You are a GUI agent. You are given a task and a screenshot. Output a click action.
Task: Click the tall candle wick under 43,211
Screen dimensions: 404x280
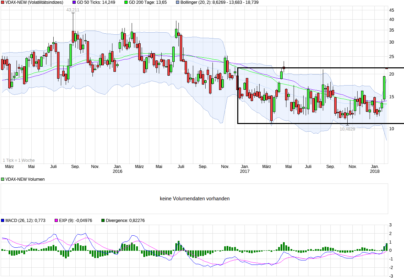click(73, 22)
